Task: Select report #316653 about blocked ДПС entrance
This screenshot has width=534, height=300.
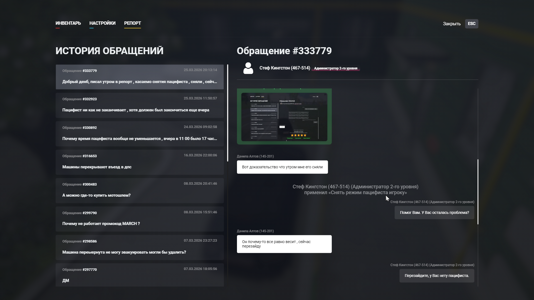Action: coord(140,162)
